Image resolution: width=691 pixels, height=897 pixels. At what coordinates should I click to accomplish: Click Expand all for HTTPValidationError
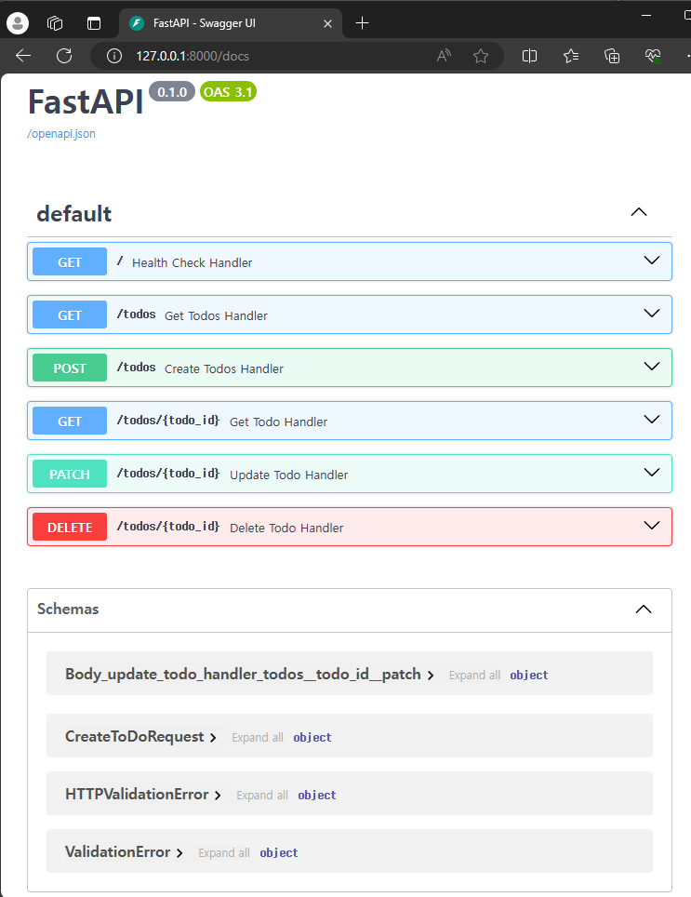click(x=261, y=796)
